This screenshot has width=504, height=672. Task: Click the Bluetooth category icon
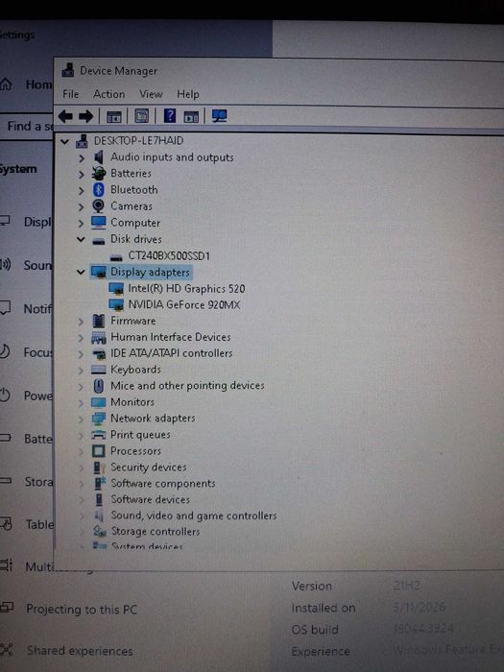[x=99, y=189]
